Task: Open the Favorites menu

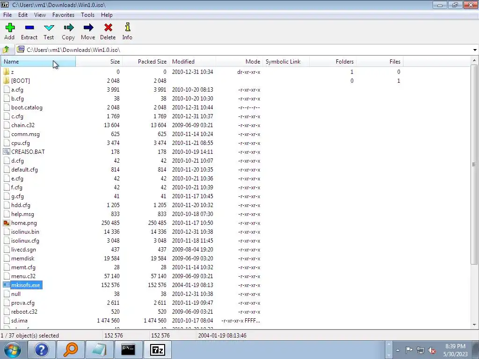Action: (x=63, y=14)
